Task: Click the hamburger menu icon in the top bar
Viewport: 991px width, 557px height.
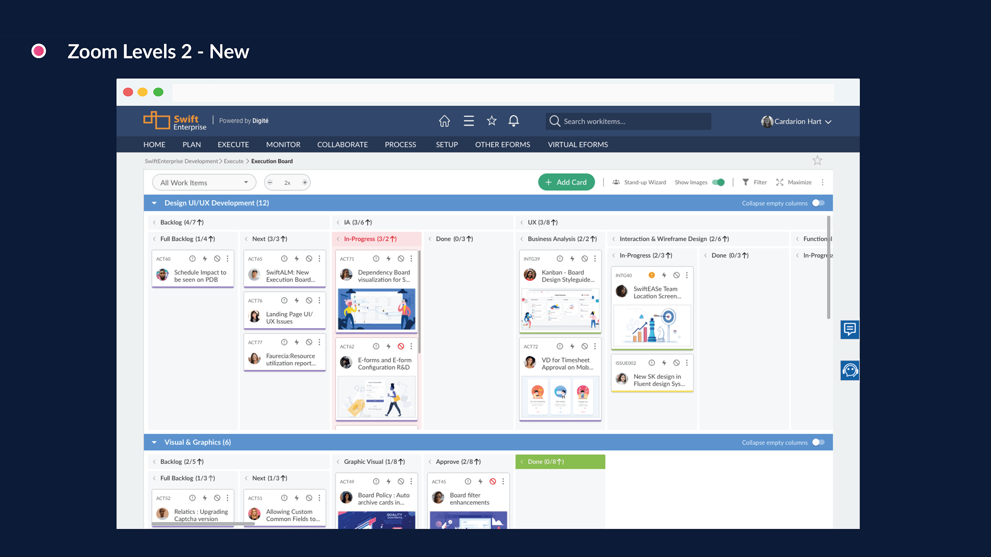Action: (468, 121)
